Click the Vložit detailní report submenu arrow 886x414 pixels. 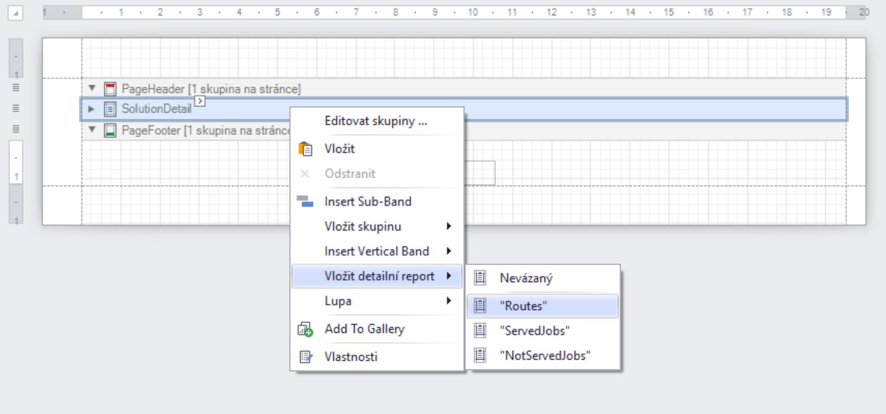click(449, 276)
